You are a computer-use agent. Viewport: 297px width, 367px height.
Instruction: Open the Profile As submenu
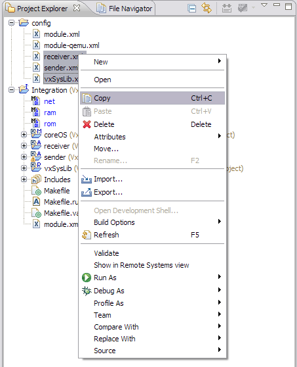[x=152, y=303]
